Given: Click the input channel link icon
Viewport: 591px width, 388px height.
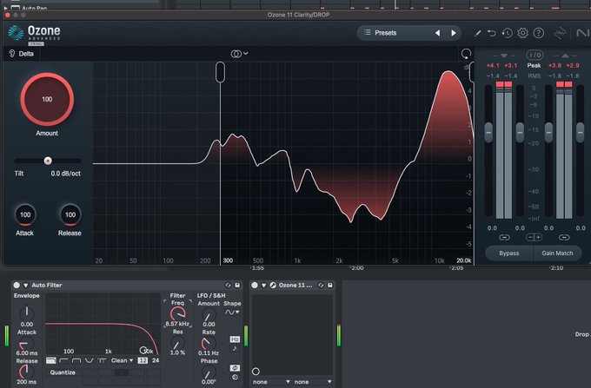Looking at the screenshot, I should (504, 238).
